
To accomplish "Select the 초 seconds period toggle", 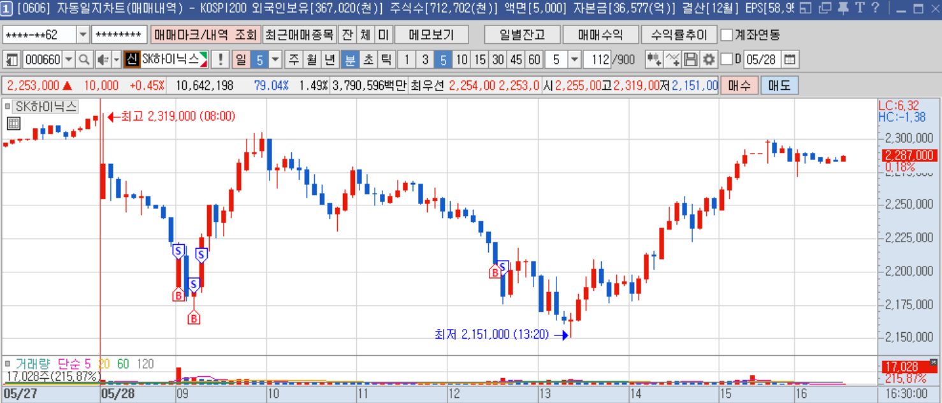I will [x=368, y=60].
